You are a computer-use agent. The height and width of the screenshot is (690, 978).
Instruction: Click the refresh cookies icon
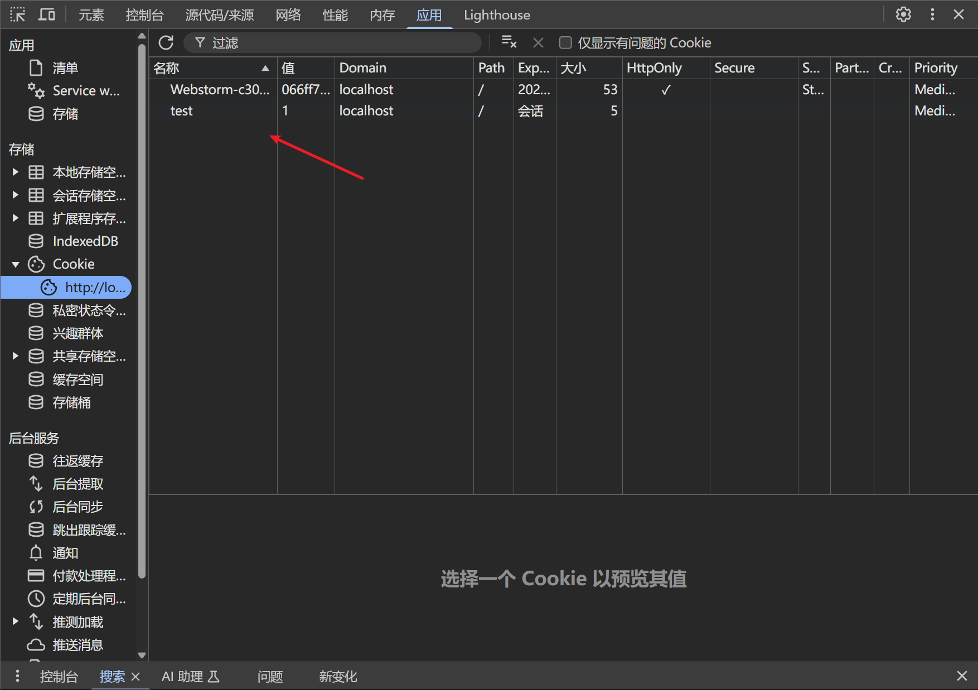[166, 43]
